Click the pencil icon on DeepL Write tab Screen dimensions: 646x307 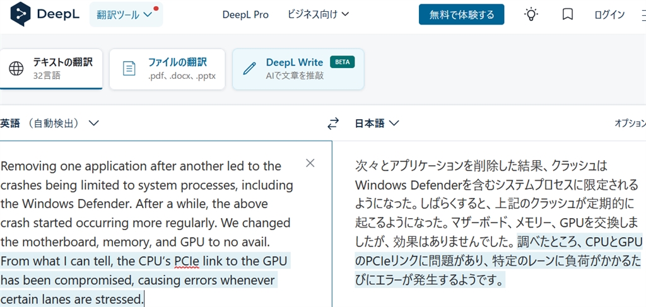(x=250, y=68)
